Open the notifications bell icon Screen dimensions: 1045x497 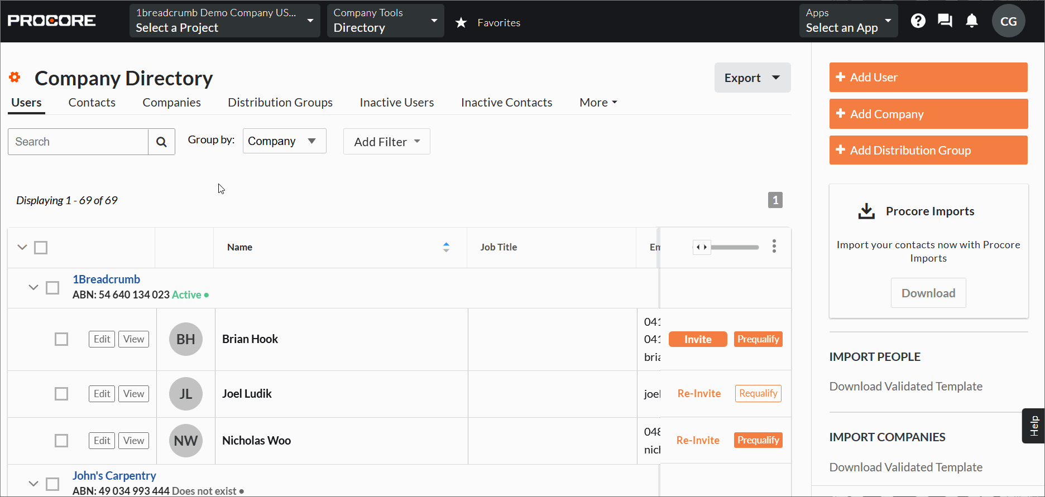pos(972,21)
